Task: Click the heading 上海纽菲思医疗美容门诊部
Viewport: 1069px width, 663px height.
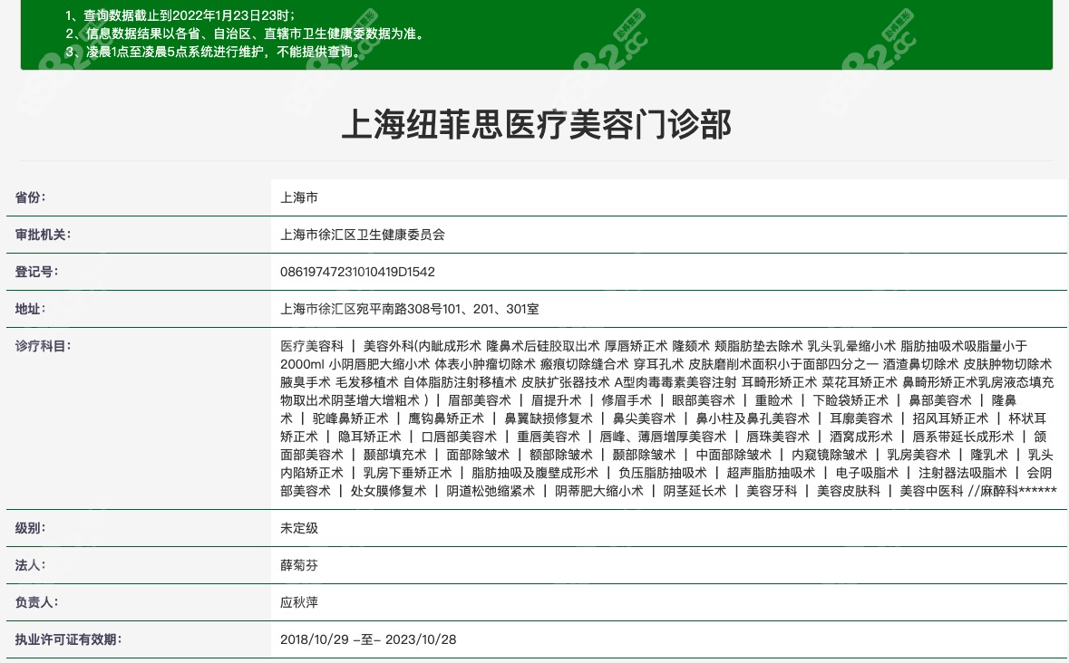Action: (537, 125)
